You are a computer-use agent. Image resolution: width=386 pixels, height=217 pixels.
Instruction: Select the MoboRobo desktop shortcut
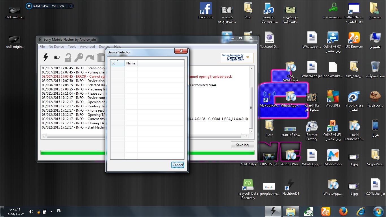[x=333, y=158]
